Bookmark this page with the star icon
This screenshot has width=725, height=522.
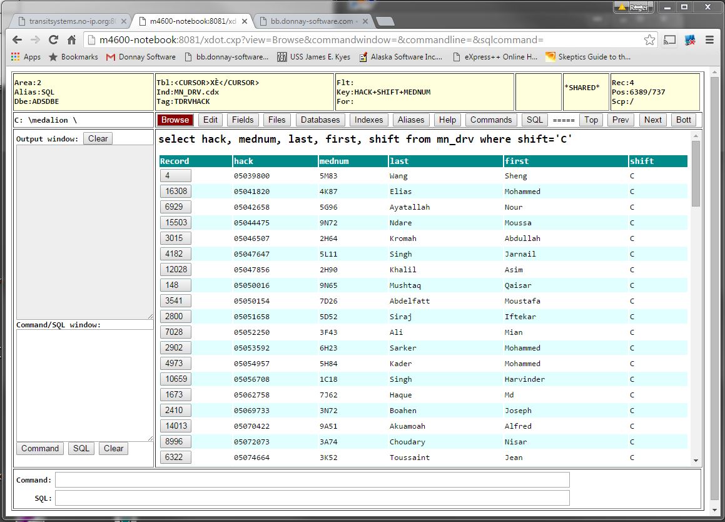click(x=649, y=40)
